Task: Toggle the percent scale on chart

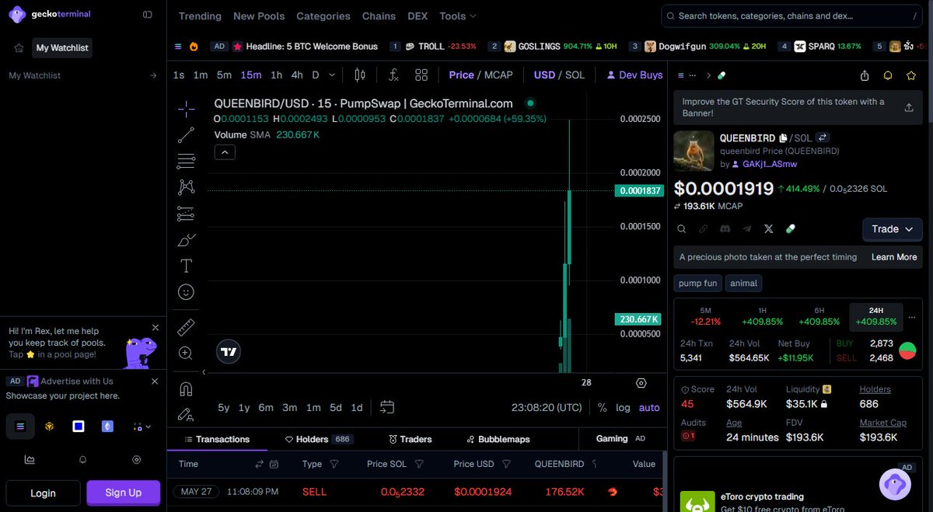Action: (x=602, y=407)
